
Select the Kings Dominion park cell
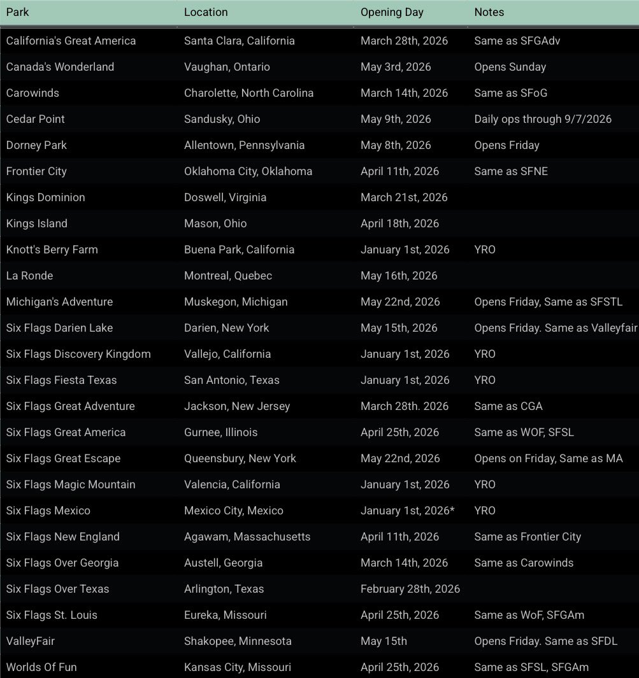click(x=45, y=197)
